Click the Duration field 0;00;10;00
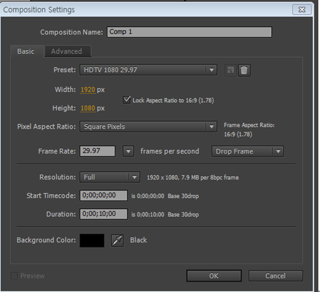Image resolution: width=320 pixels, height=292 pixels. point(104,214)
